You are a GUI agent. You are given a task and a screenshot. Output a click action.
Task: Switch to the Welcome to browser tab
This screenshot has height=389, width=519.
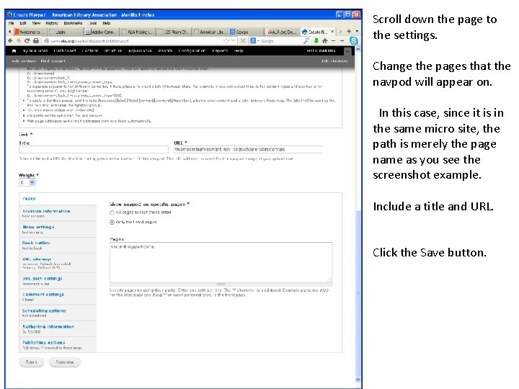29,32
